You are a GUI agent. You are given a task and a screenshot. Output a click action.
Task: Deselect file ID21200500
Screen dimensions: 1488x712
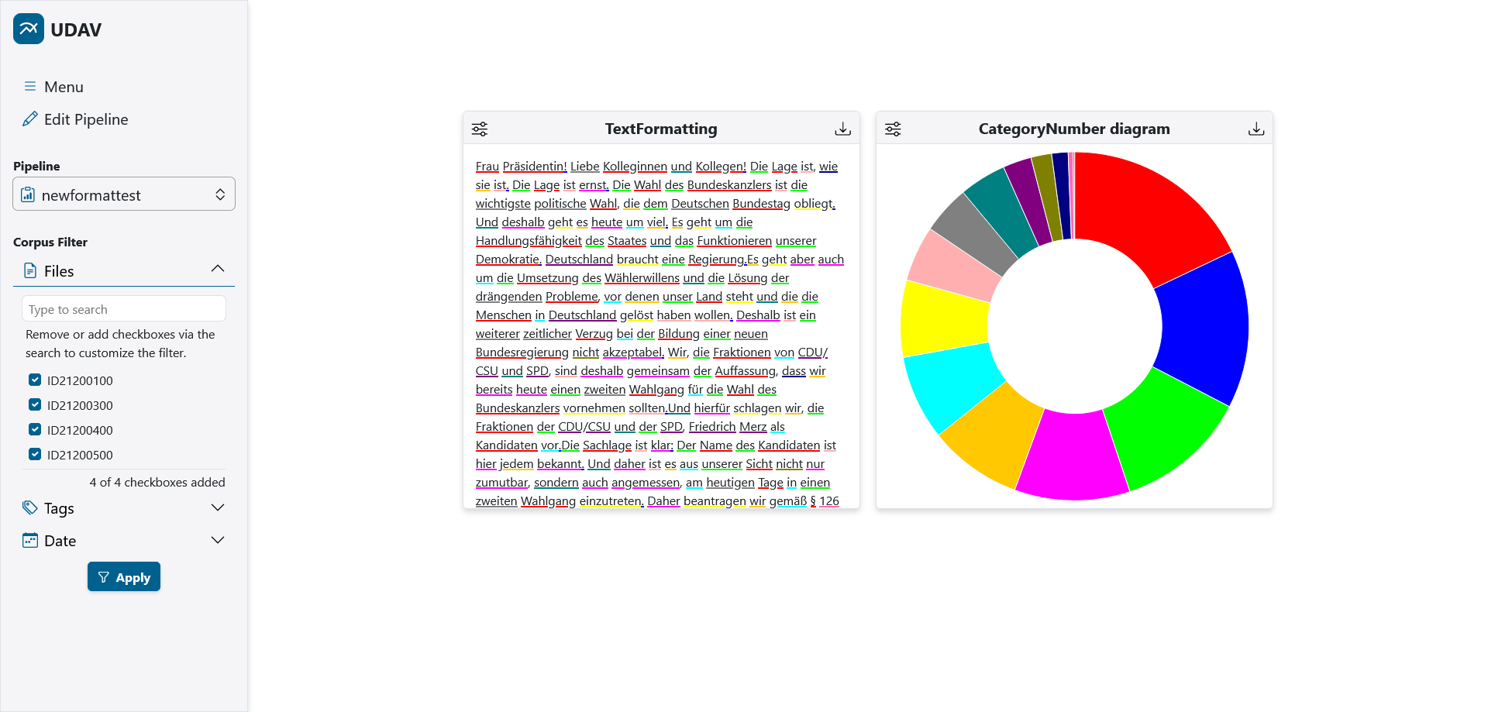[x=35, y=454]
